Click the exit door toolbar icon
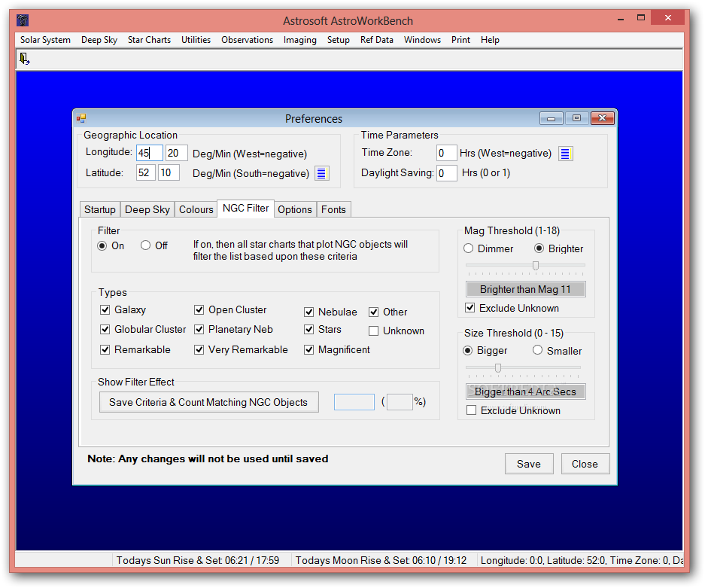Screen dimensions: 705x588 pyautogui.click(x=24, y=59)
